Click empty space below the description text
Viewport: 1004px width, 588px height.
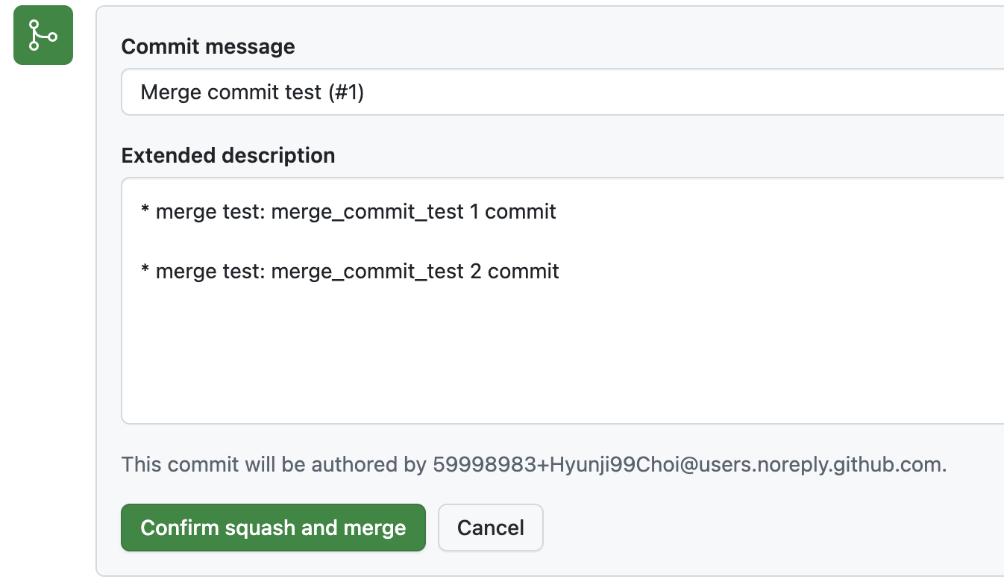click(x=522, y=358)
